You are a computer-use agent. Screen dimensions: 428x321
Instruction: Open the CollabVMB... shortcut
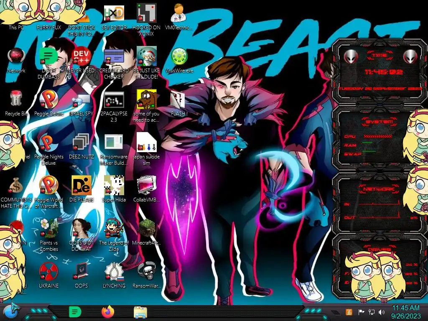[147, 189]
